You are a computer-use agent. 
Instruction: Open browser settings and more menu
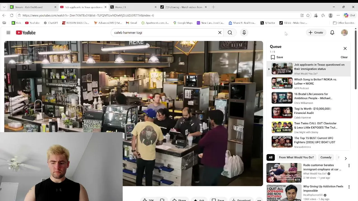pos(338,15)
